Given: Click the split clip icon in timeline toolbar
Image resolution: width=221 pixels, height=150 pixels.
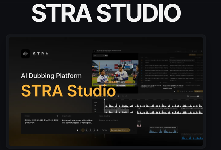Looking at the screenshot, I should tap(118, 96).
